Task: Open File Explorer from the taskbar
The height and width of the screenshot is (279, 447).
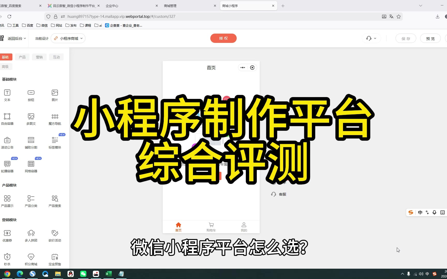Action: (x=58, y=274)
